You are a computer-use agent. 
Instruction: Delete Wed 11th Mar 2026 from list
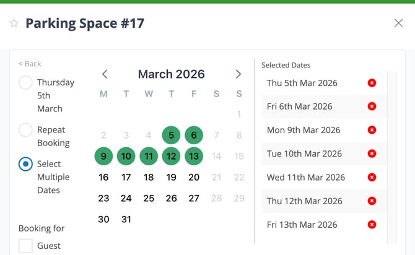click(372, 178)
